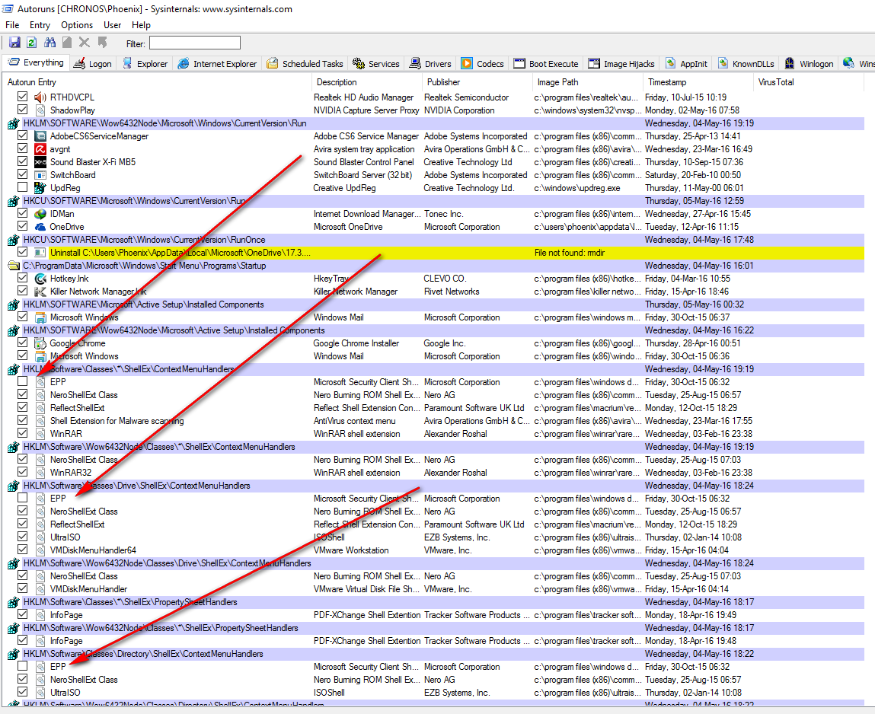
Task: Click the IDMan globe icon
Action: tap(40, 214)
